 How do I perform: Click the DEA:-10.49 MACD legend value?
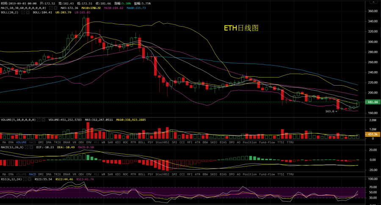(x=66, y=147)
